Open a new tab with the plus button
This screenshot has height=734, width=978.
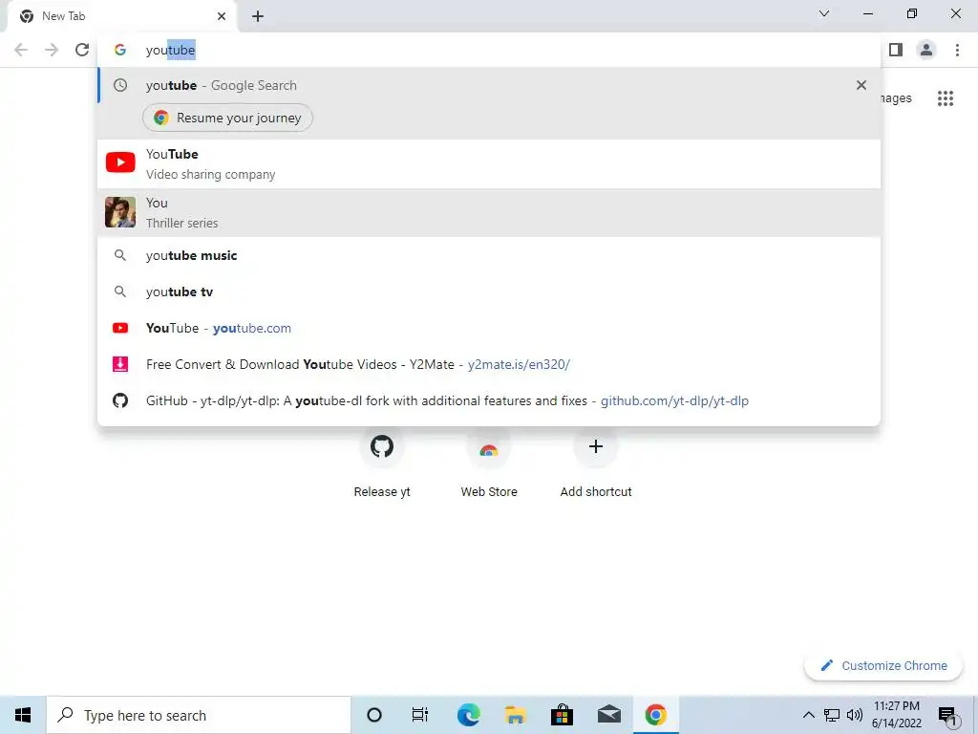pyautogui.click(x=258, y=16)
